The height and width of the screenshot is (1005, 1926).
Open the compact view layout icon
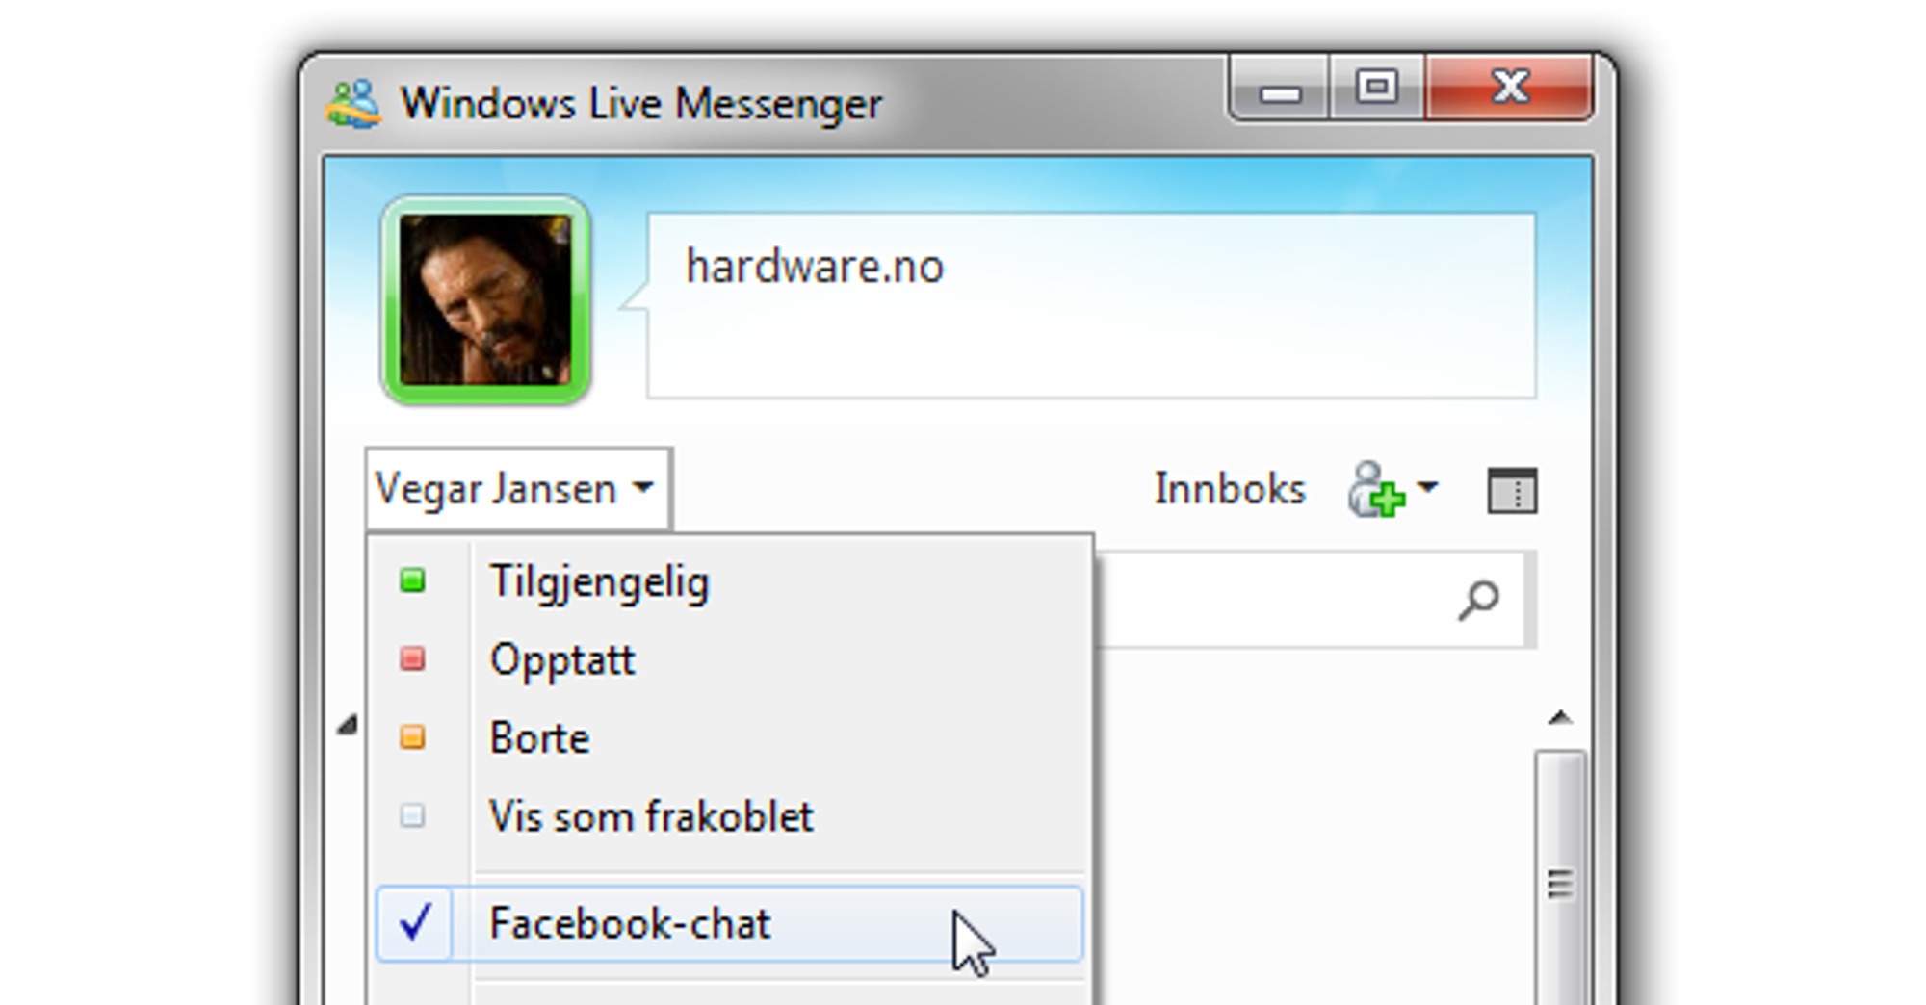tap(1512, 490)
